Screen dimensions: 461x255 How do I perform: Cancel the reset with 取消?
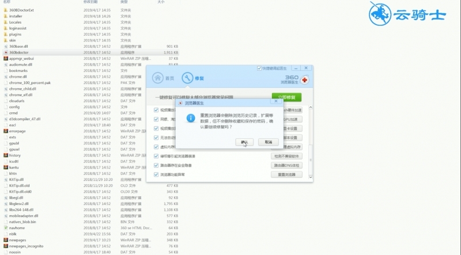click(x=268, y=142)
